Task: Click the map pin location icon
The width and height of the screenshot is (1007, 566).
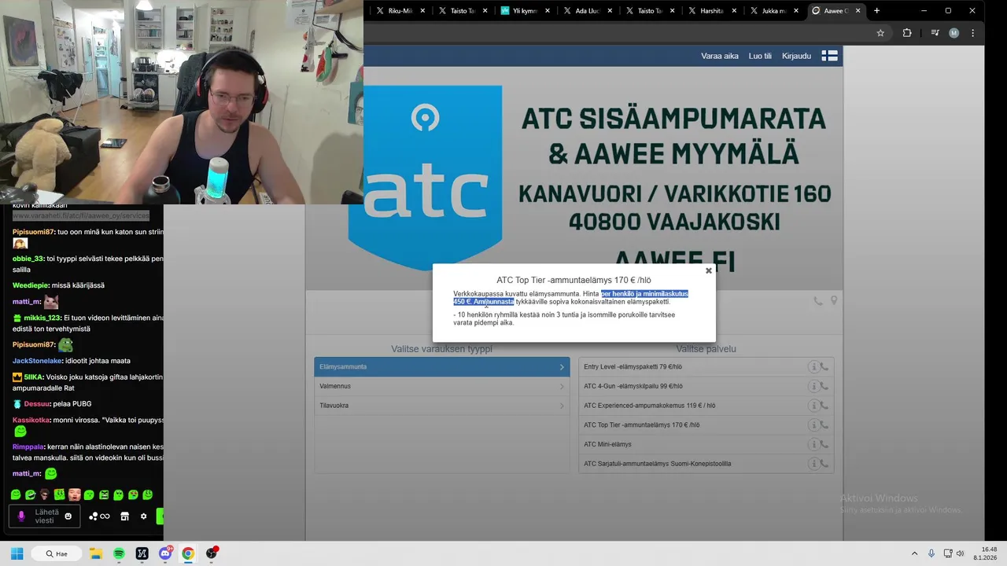Action: pyautogui.click(x=834, y=301)
